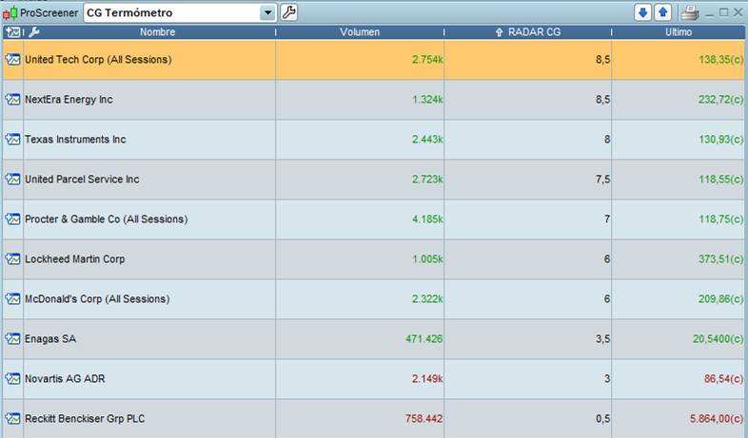Open chart icon for Lockheed Martin Corp

click(x=13, y=259)
